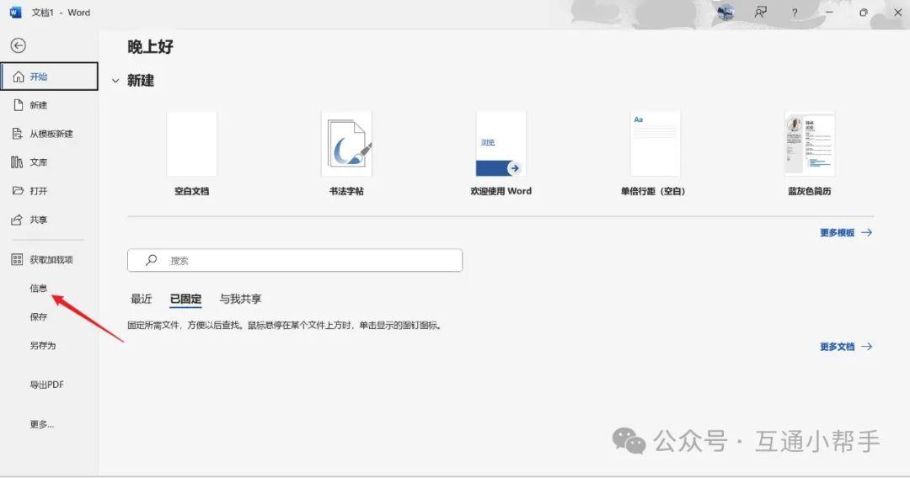Open the 开始 home page
The image size is (910, 478).
(50, 77)
